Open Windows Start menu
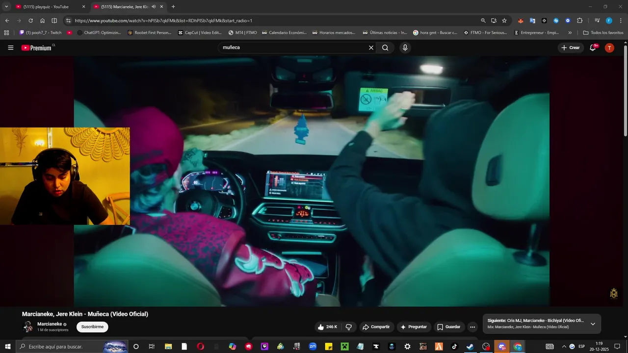 click(x=8, y=347)
